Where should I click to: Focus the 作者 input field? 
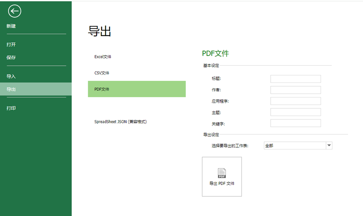tap(295, 90)
